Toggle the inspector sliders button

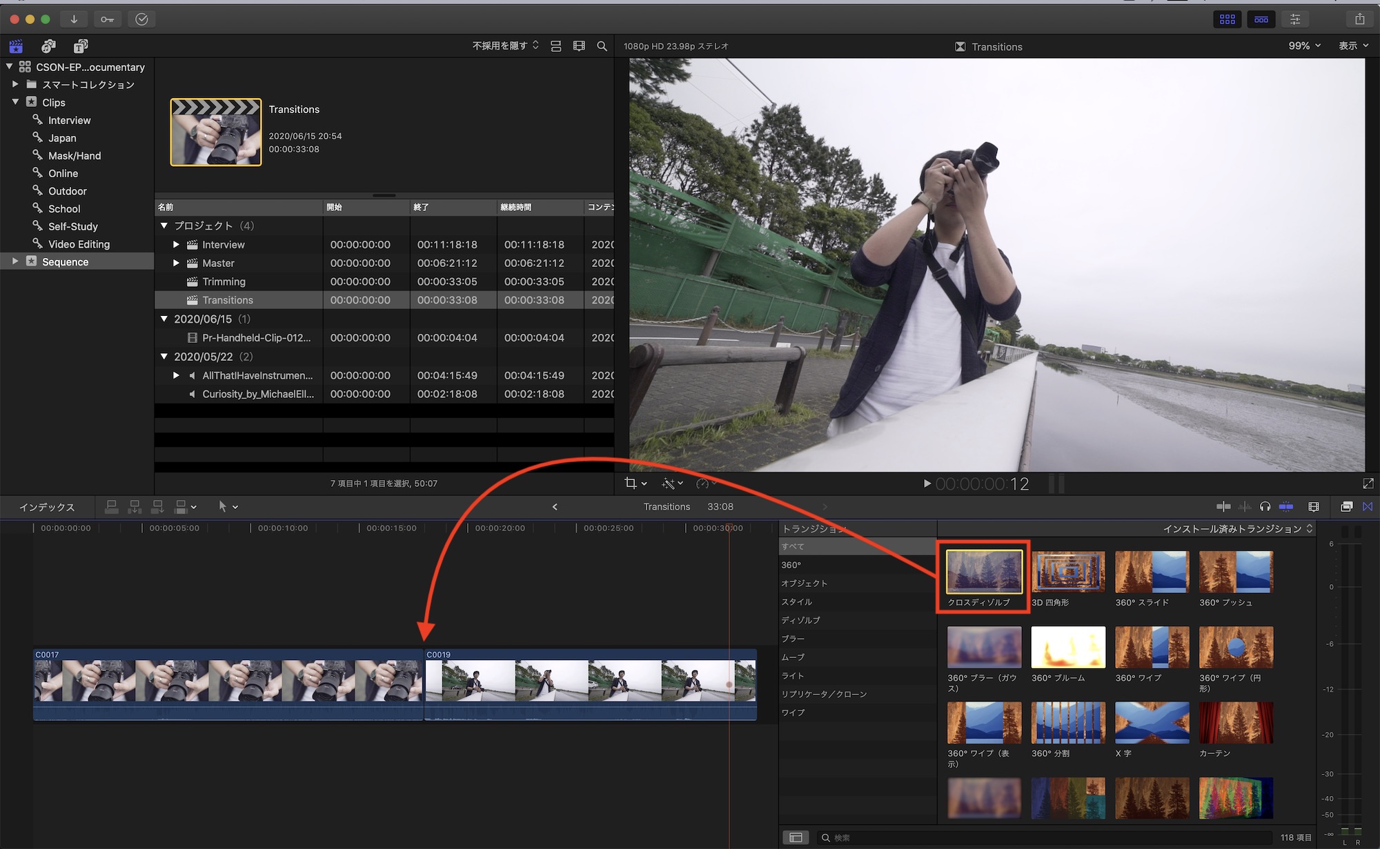(1295, 19)
